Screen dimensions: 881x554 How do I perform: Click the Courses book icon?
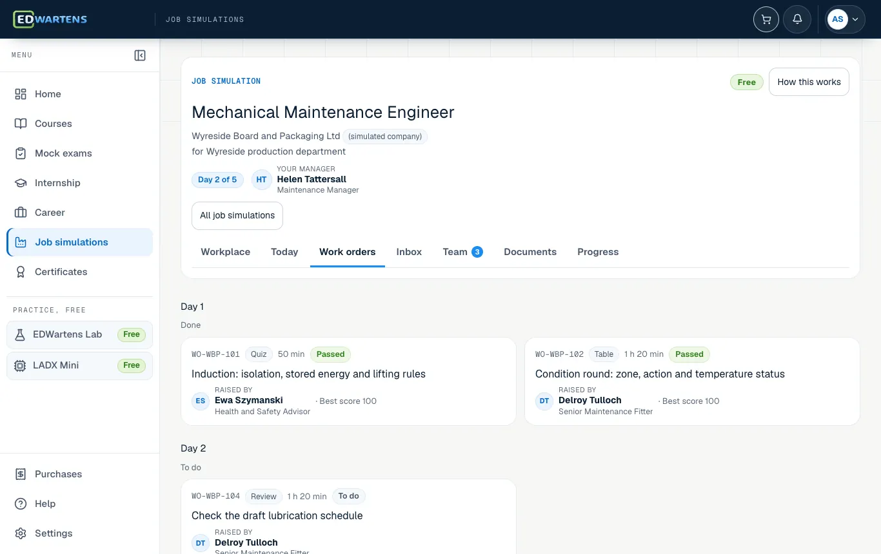pyautogui.click(x=21, y=124)
